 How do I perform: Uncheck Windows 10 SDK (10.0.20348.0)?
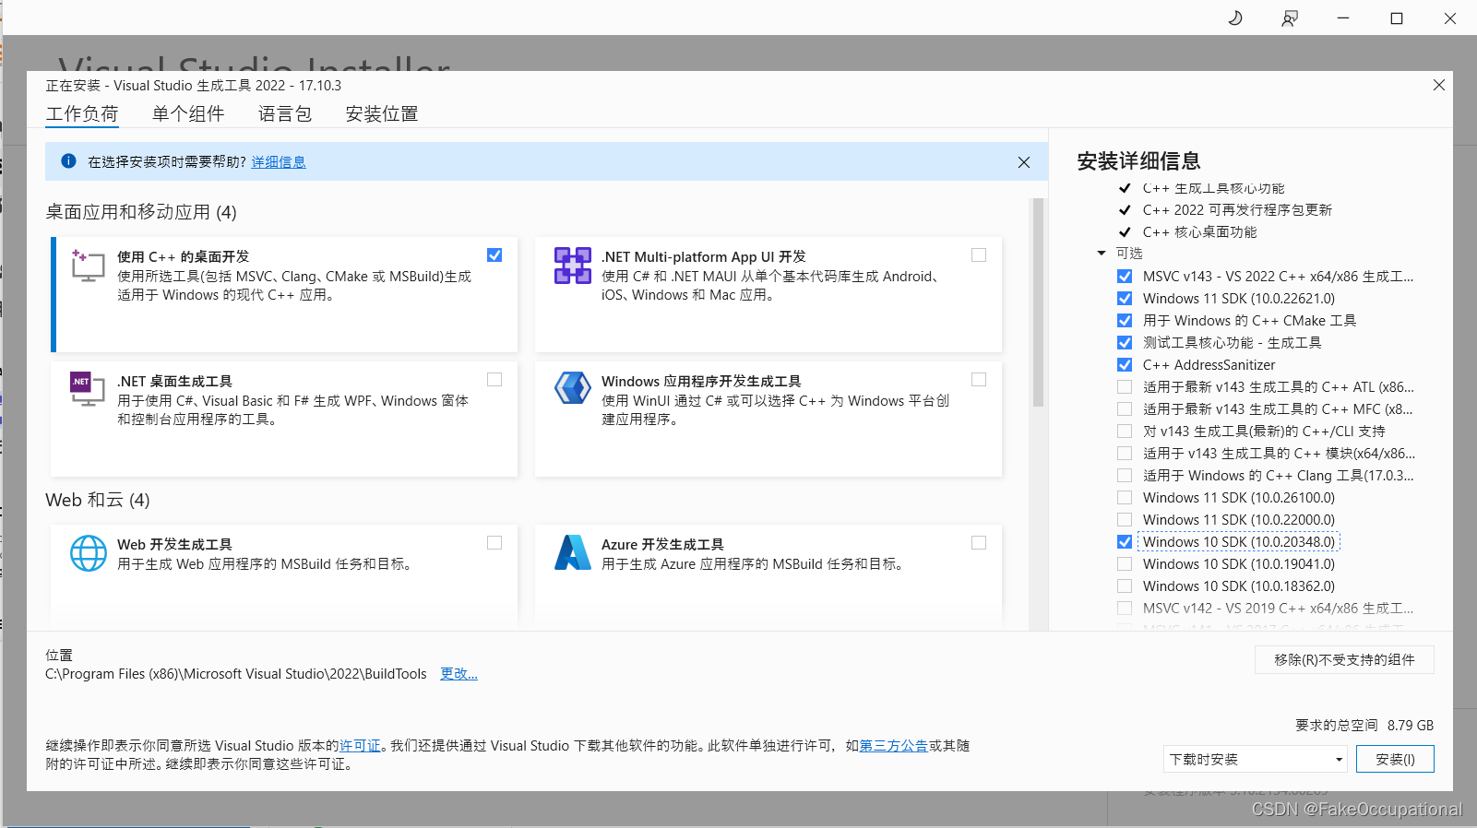1125,542
